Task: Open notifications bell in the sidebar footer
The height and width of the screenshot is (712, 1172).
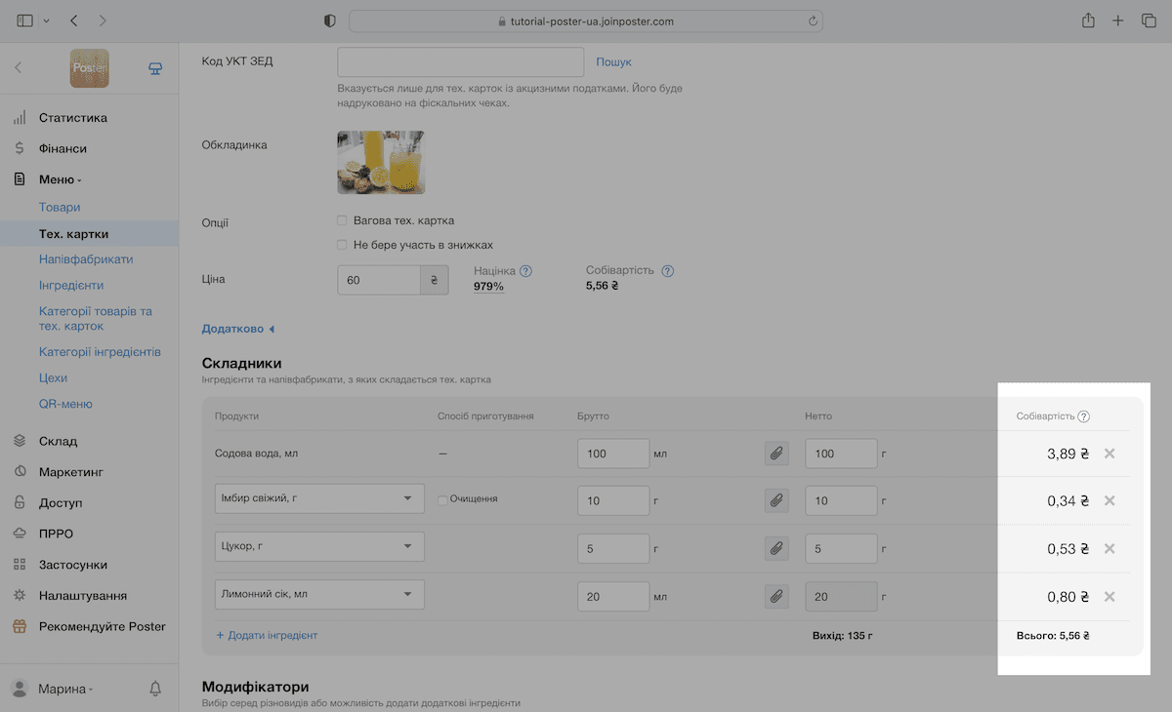Action: (155, 689)
